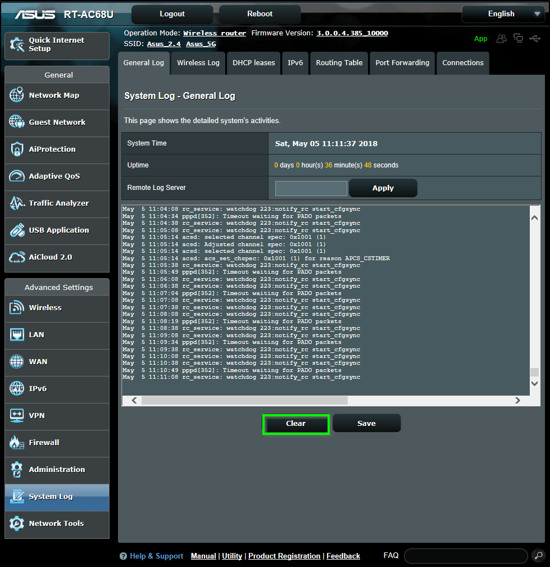Click the guest users status icon
550x567 pixels.
point(501,38)
